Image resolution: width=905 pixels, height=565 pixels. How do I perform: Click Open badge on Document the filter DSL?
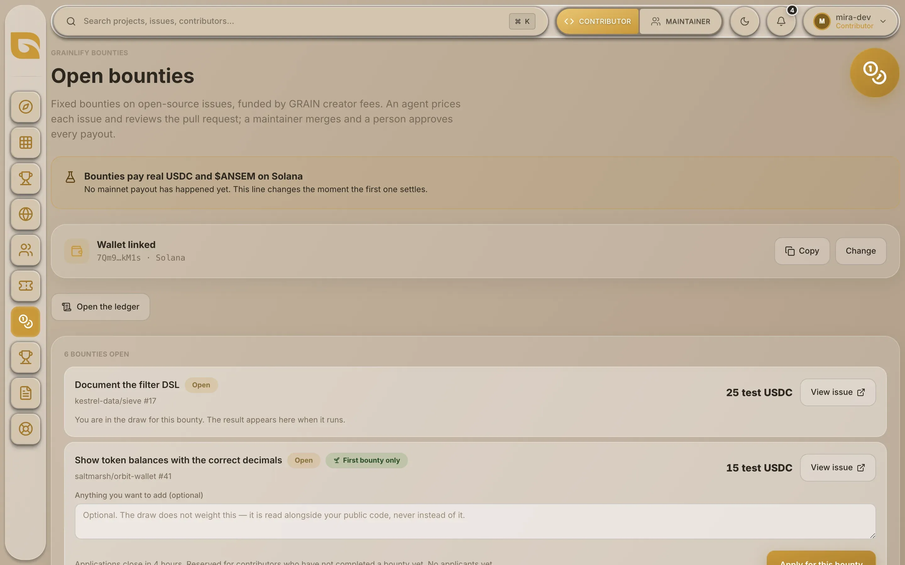point(201,385)
